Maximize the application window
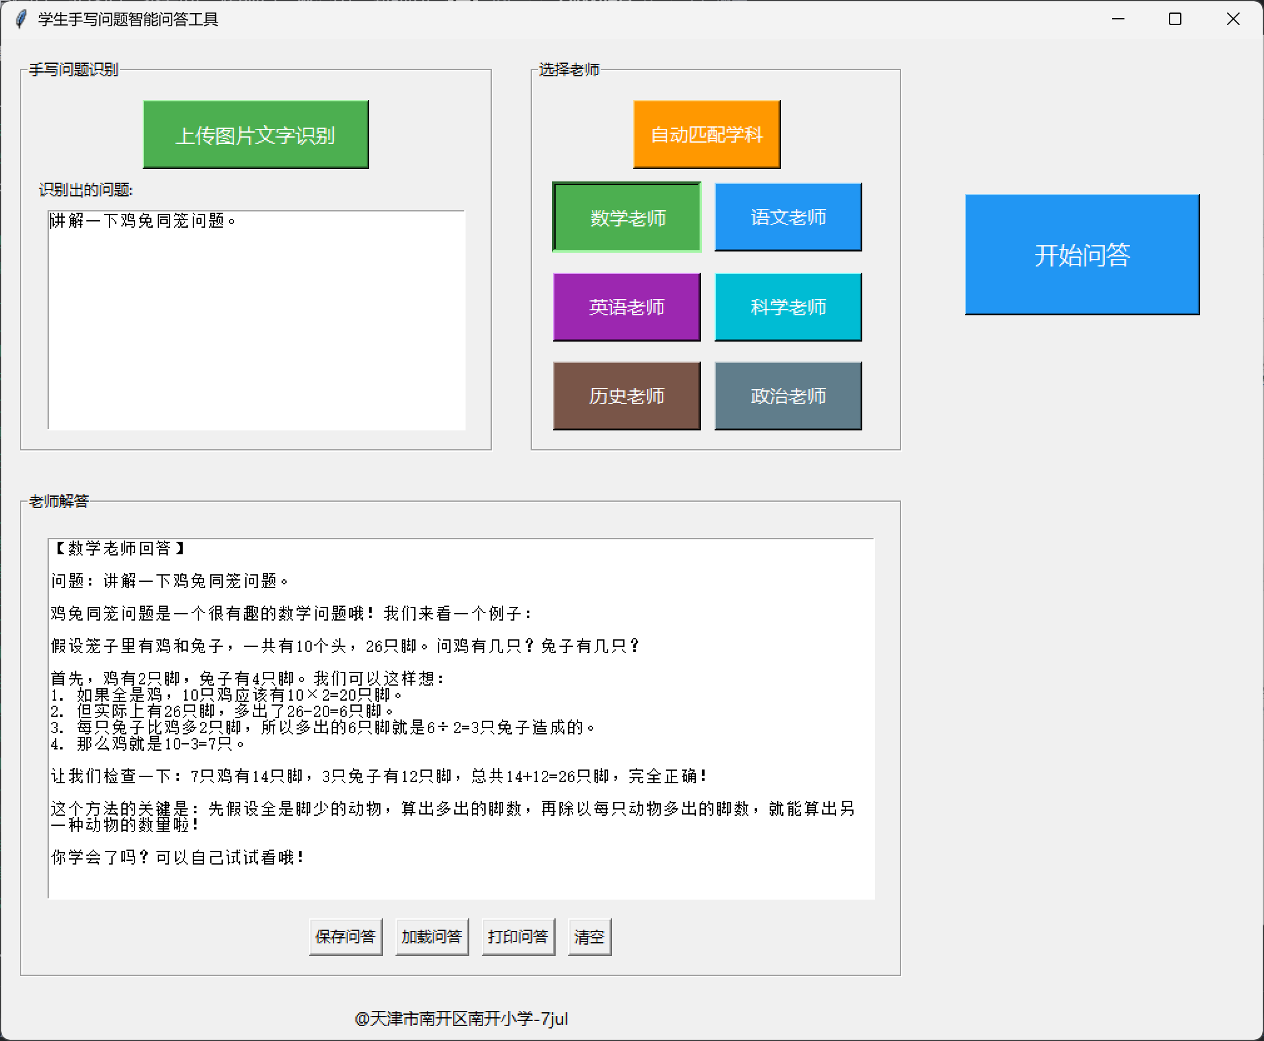1264x1041 pixels. 1175,19
